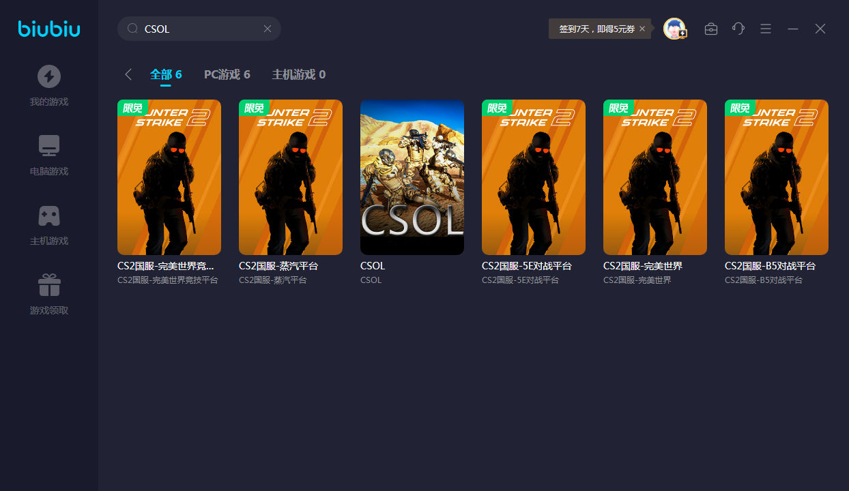The height and width of the screenshot is (491, 849).
Task: Click the user avatar
Action: click(674, 29)
